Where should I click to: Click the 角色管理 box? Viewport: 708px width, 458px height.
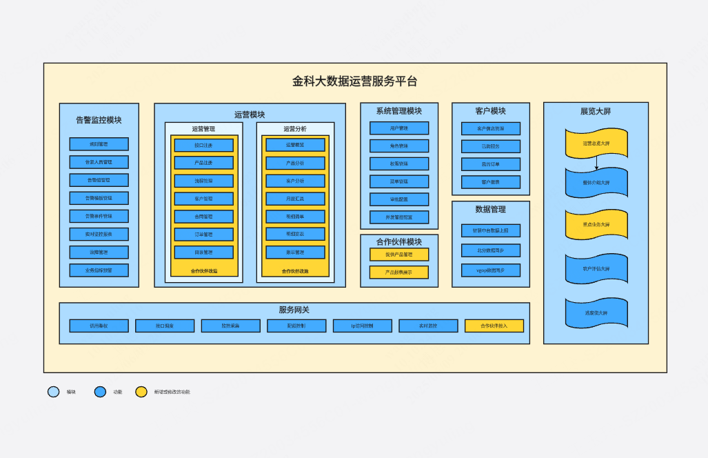tap(399, 146)
